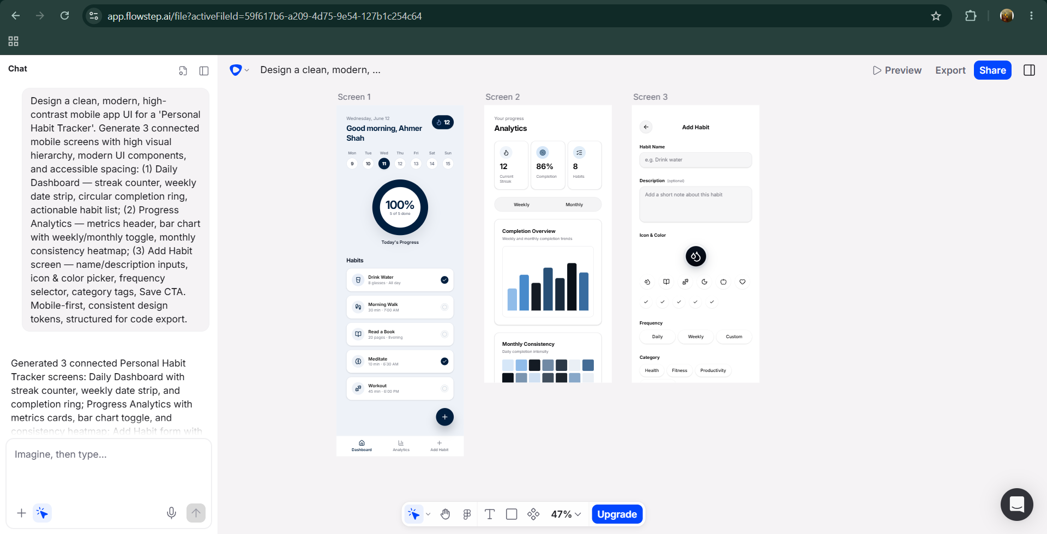Select the Monthly toggle in Analytics

pyautogui.click(x=574, y=205)
